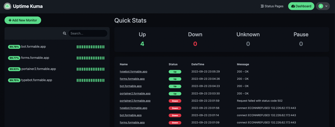The height and width of the screenshot is (127, 335).
Task: Click Down badge in 23:01:09 row
Action: point(175,123)
